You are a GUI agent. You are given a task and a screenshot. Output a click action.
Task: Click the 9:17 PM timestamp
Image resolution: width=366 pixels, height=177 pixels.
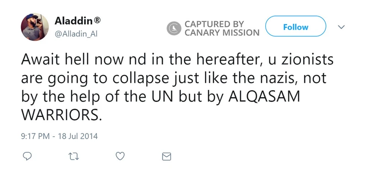pos(35,136)
